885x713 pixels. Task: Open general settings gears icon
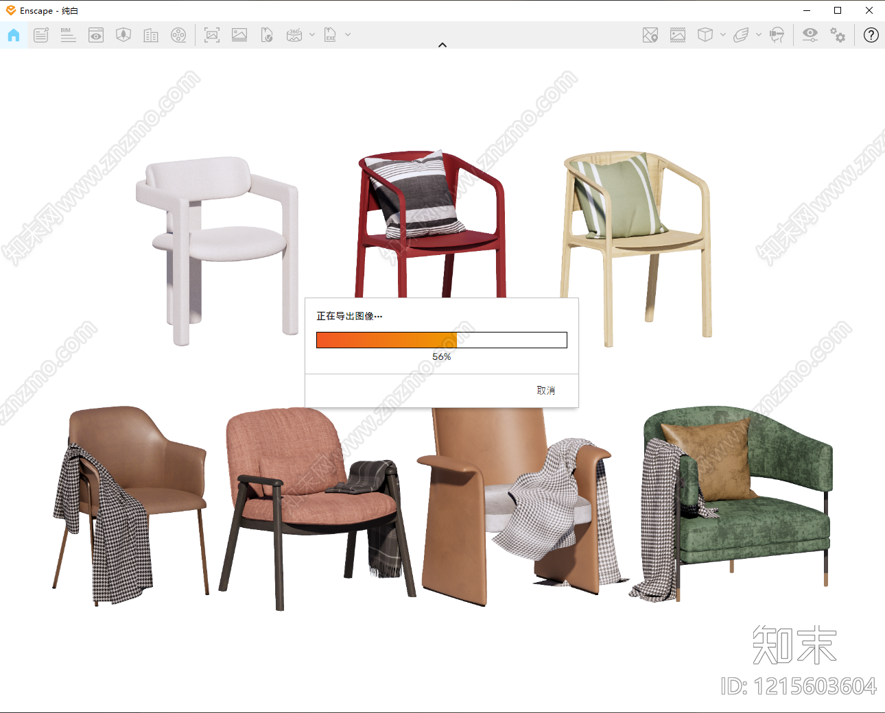click(838, 35)
